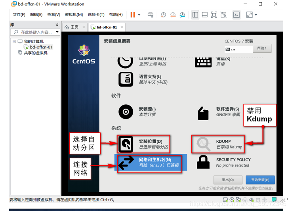This screenshot has height=211, width=290.
Task: Open the 查看(V) menu
Action: pyautogui.click(x=53, y=15)
